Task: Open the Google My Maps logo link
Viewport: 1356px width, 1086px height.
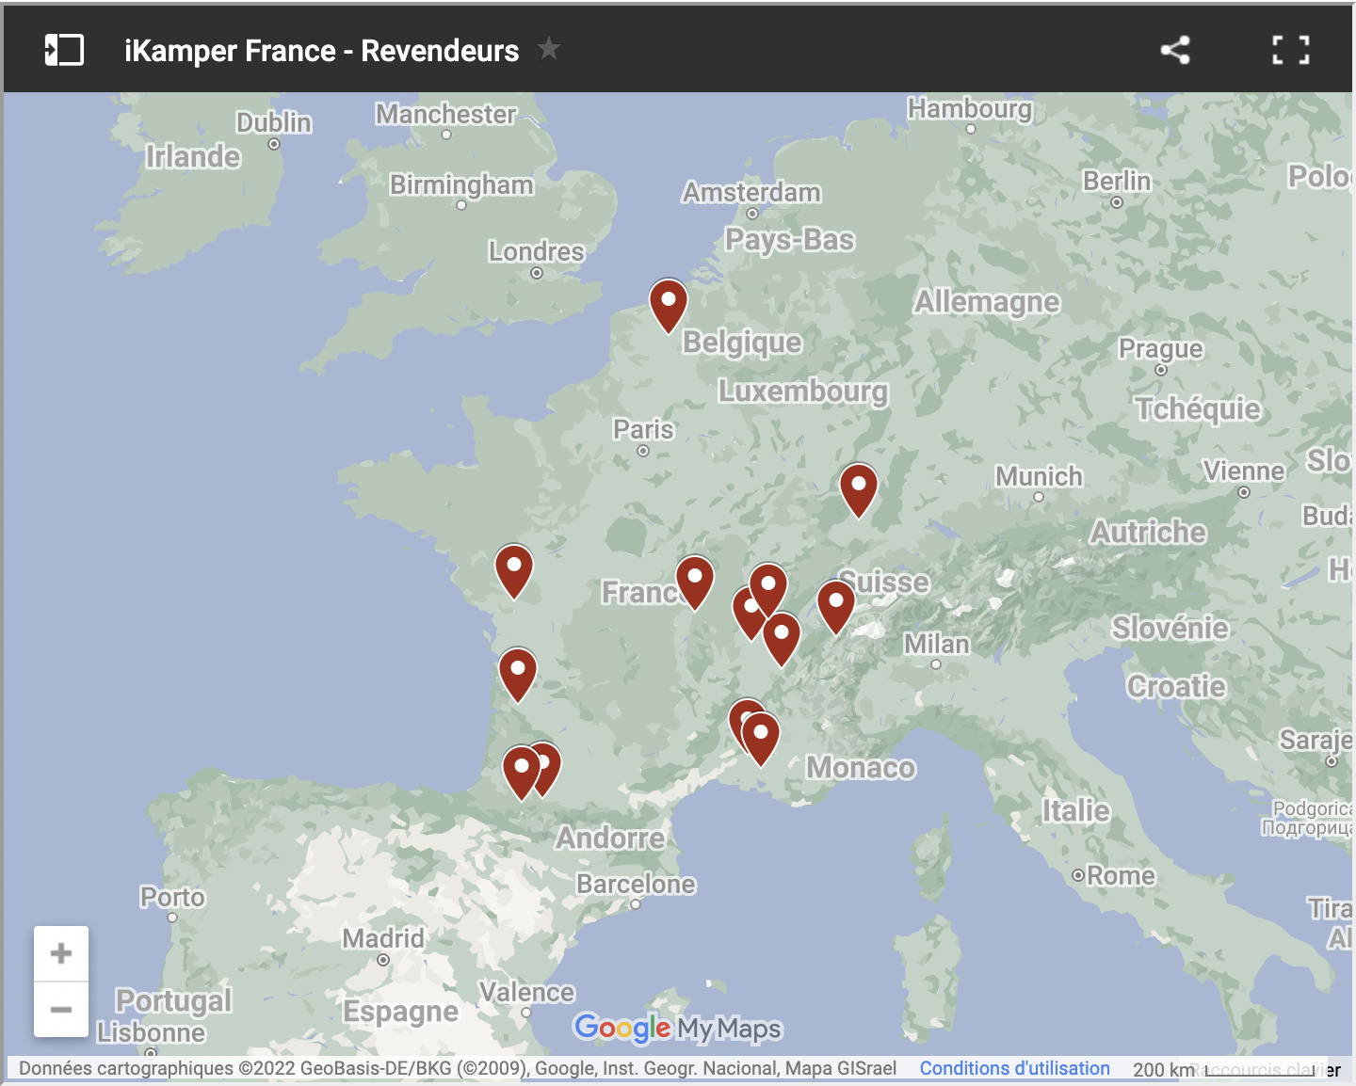Action: (677, 1028)
